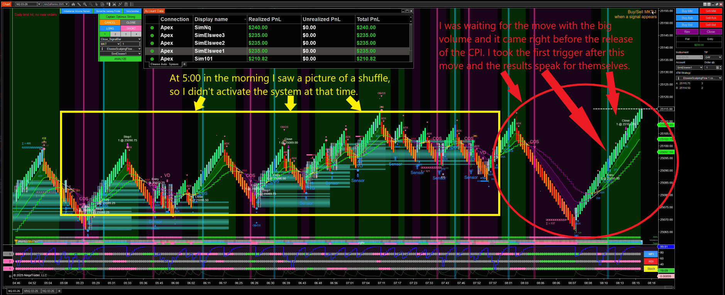
Task: Click the green ANALYZE button
Action: pyautogui.click(x=120, y=59)
